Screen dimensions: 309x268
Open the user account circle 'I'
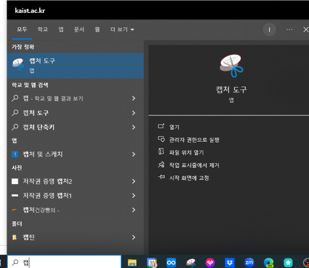click(269, 29)
